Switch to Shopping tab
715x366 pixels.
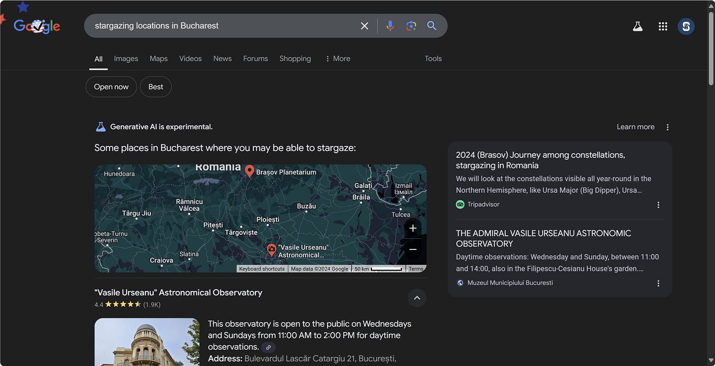point(295,58)
